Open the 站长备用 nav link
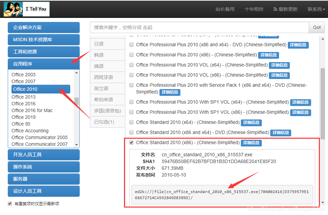This screenshot has height=215, width=328. pos(225,9)
